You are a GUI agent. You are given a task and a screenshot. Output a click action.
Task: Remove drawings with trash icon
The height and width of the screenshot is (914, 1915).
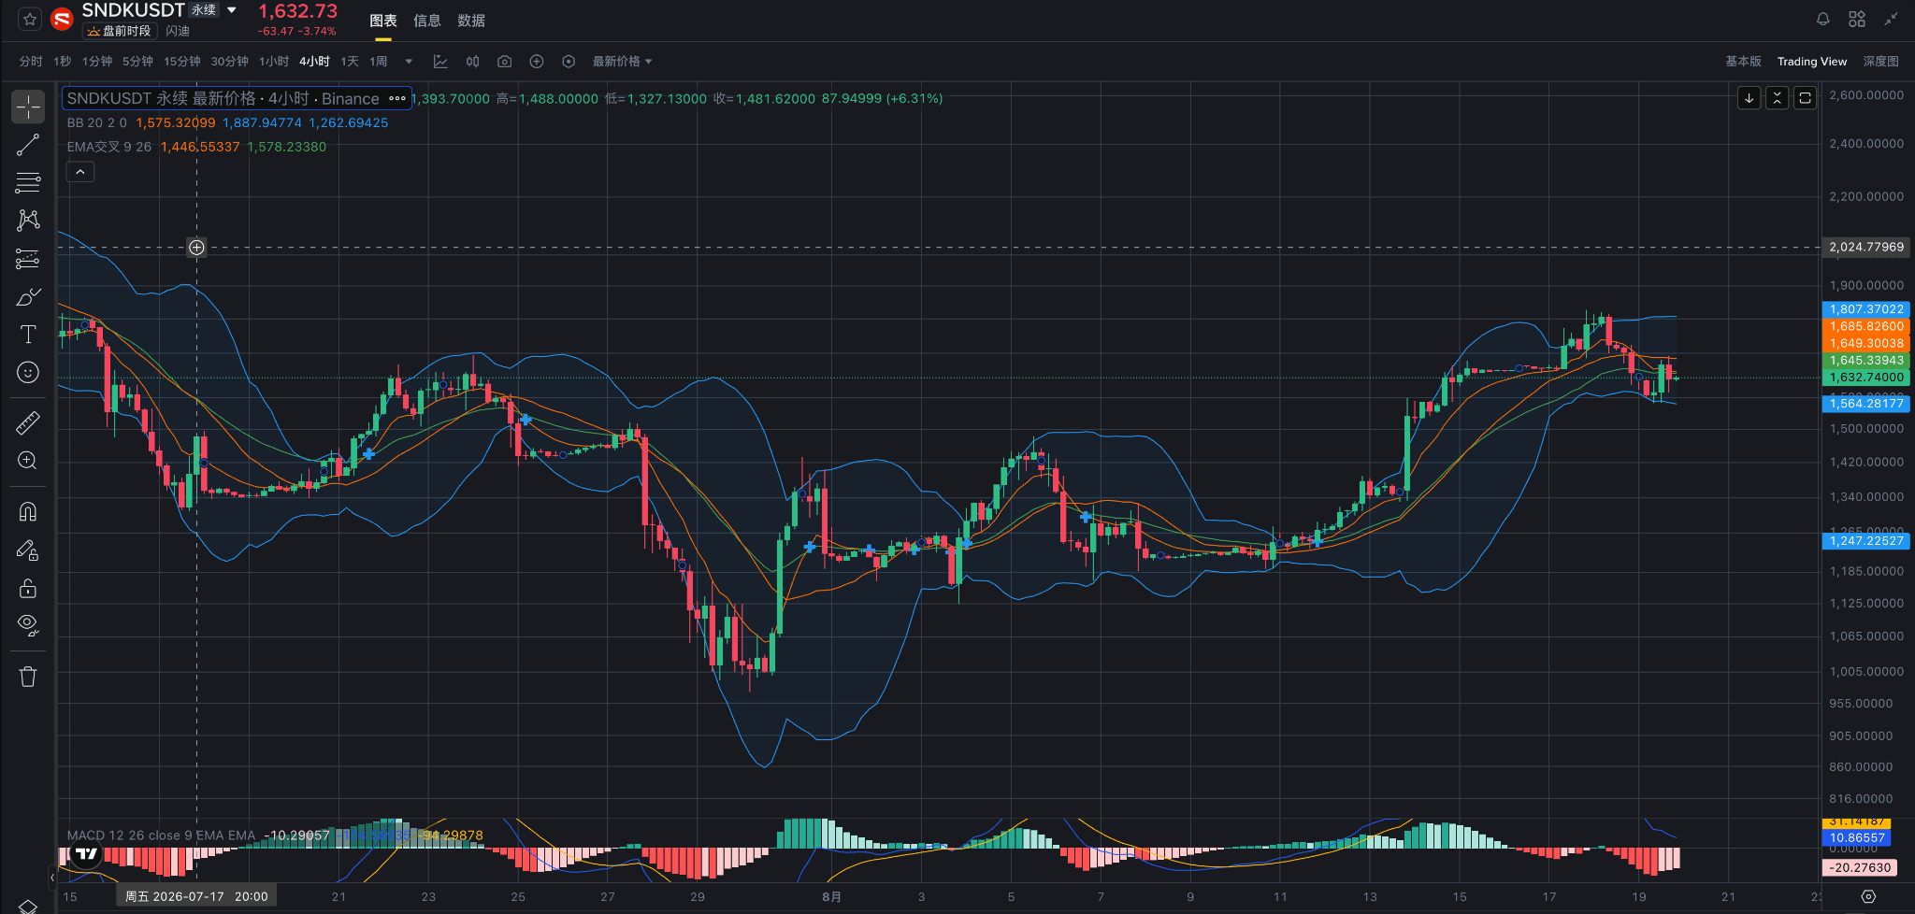point(28,677)
